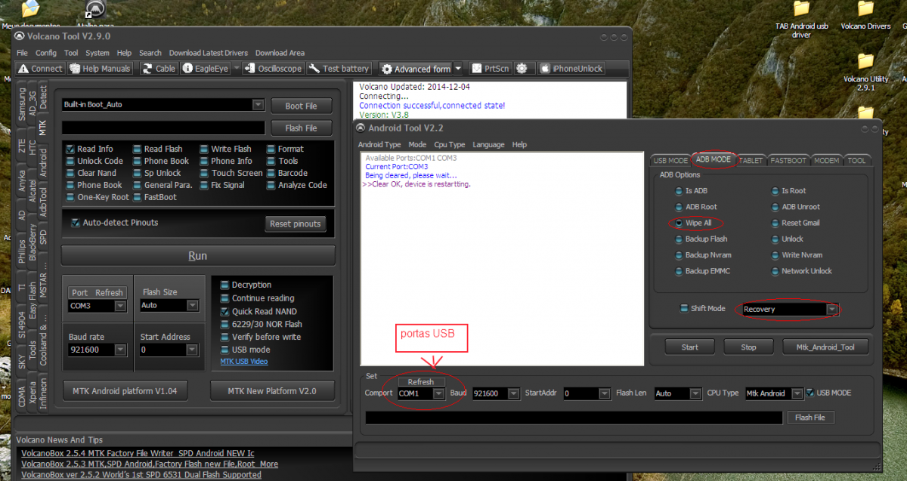Open the Start Address dropdown

point(192,350)
